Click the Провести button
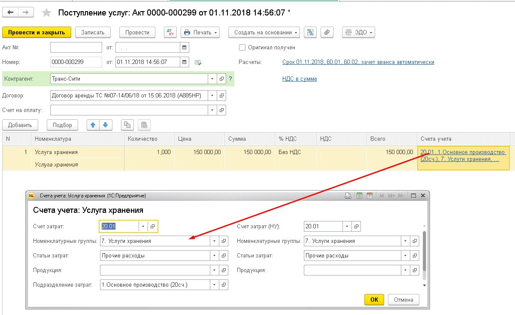Screen dimensions: 515x315 point(137,32)
